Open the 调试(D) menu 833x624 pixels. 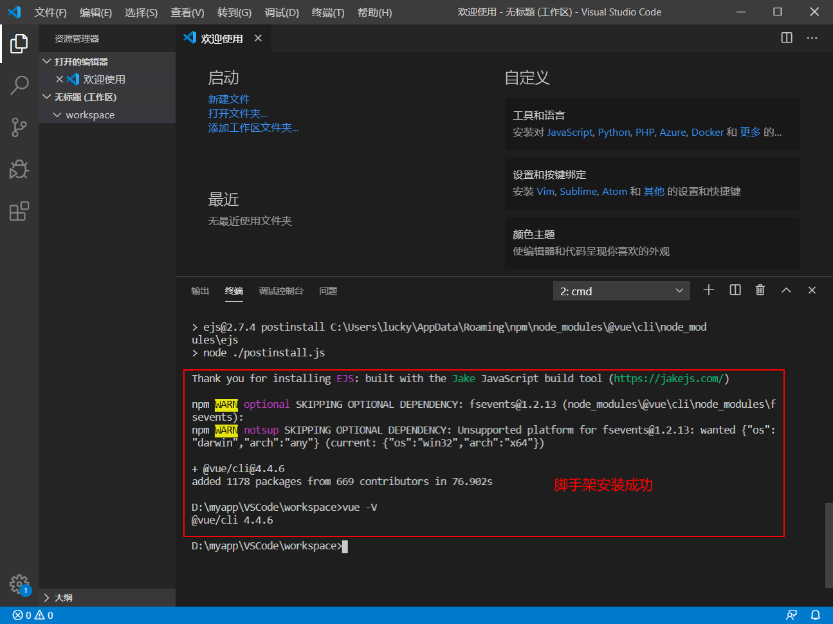282,12
